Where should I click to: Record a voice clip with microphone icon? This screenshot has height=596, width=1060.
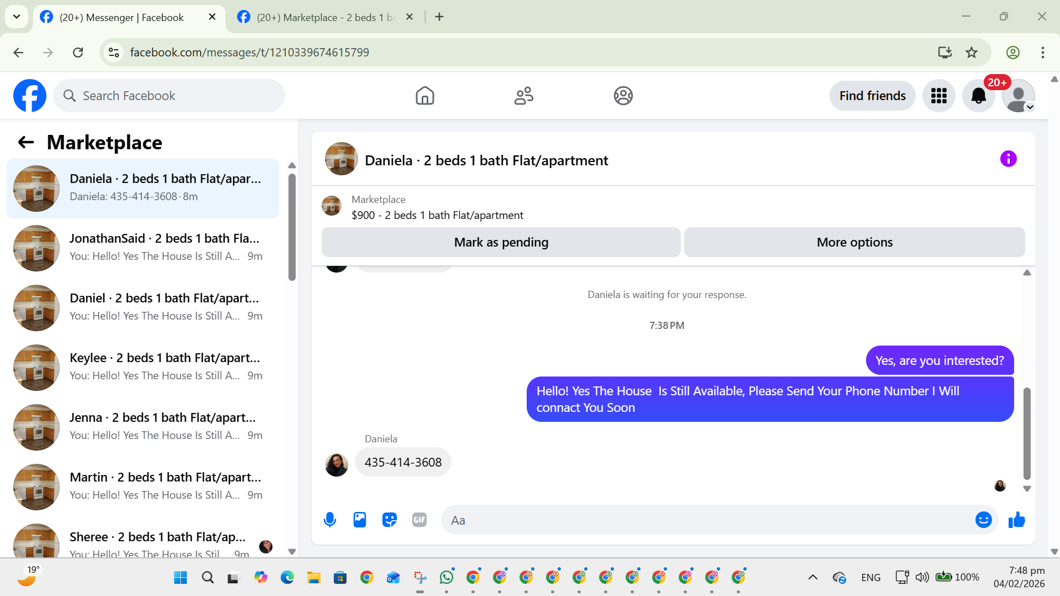tap(330, 520)
